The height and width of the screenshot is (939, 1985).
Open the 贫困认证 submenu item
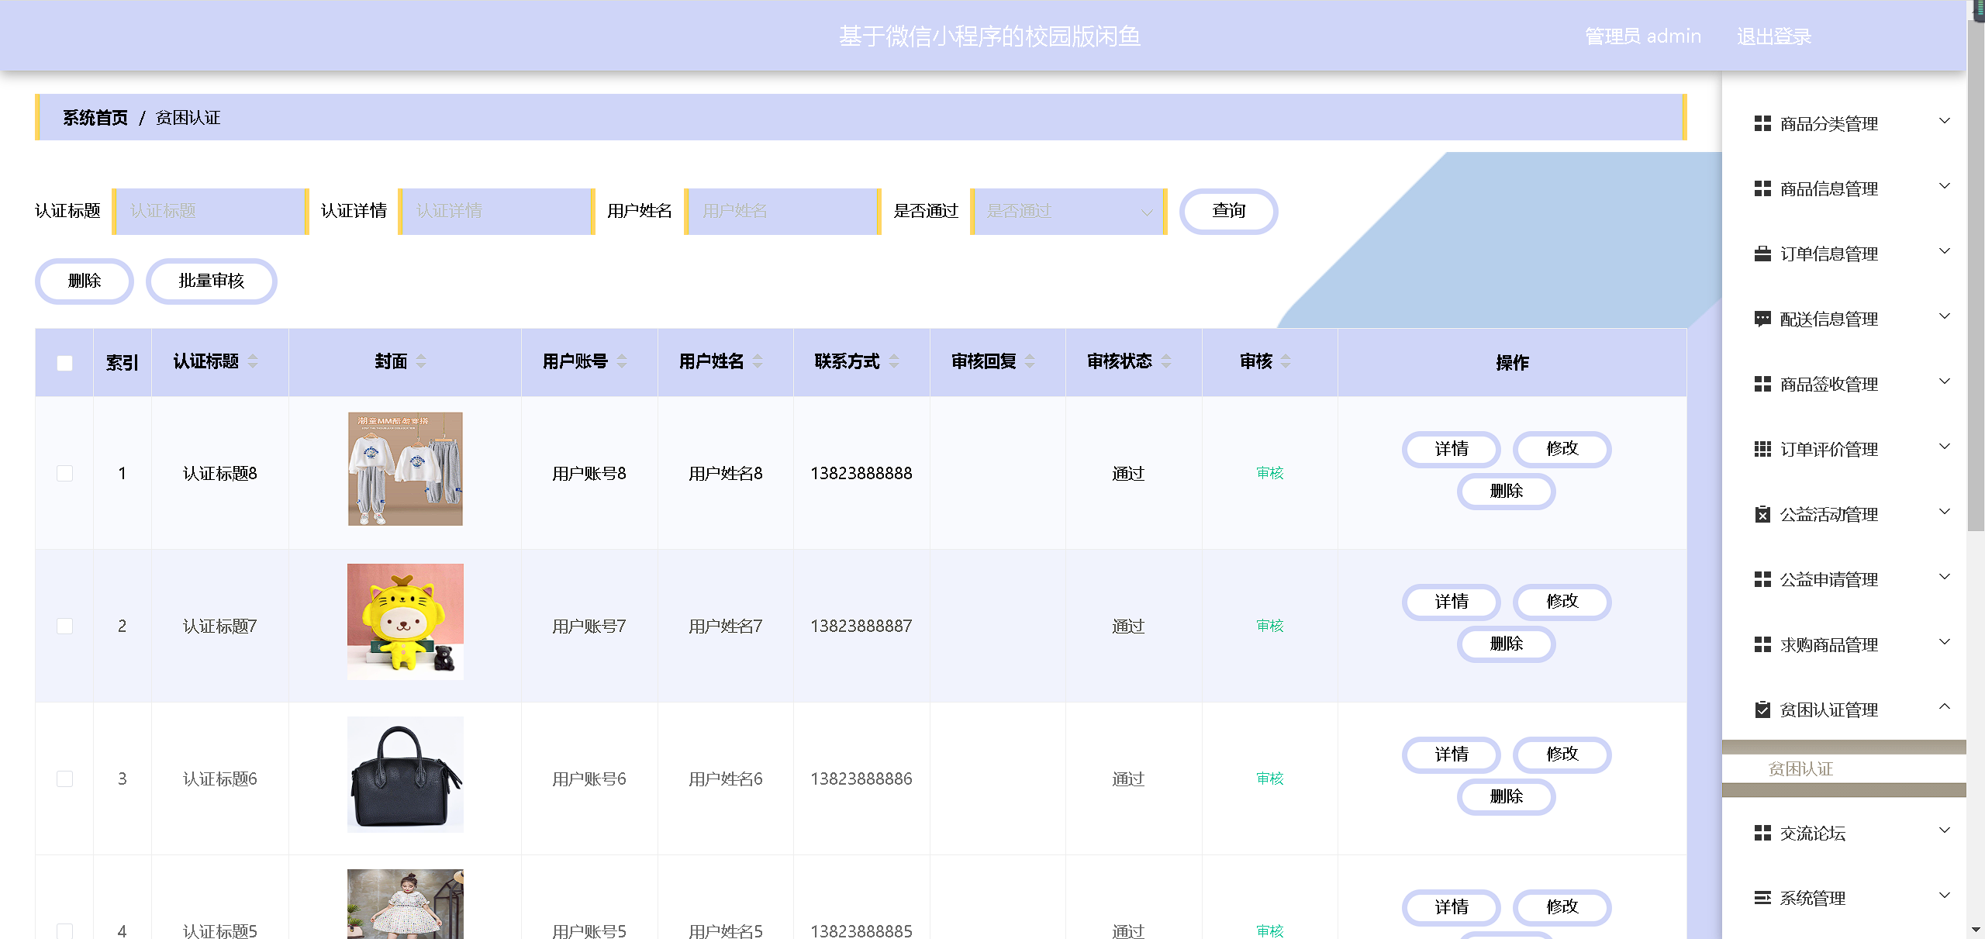1800,768
